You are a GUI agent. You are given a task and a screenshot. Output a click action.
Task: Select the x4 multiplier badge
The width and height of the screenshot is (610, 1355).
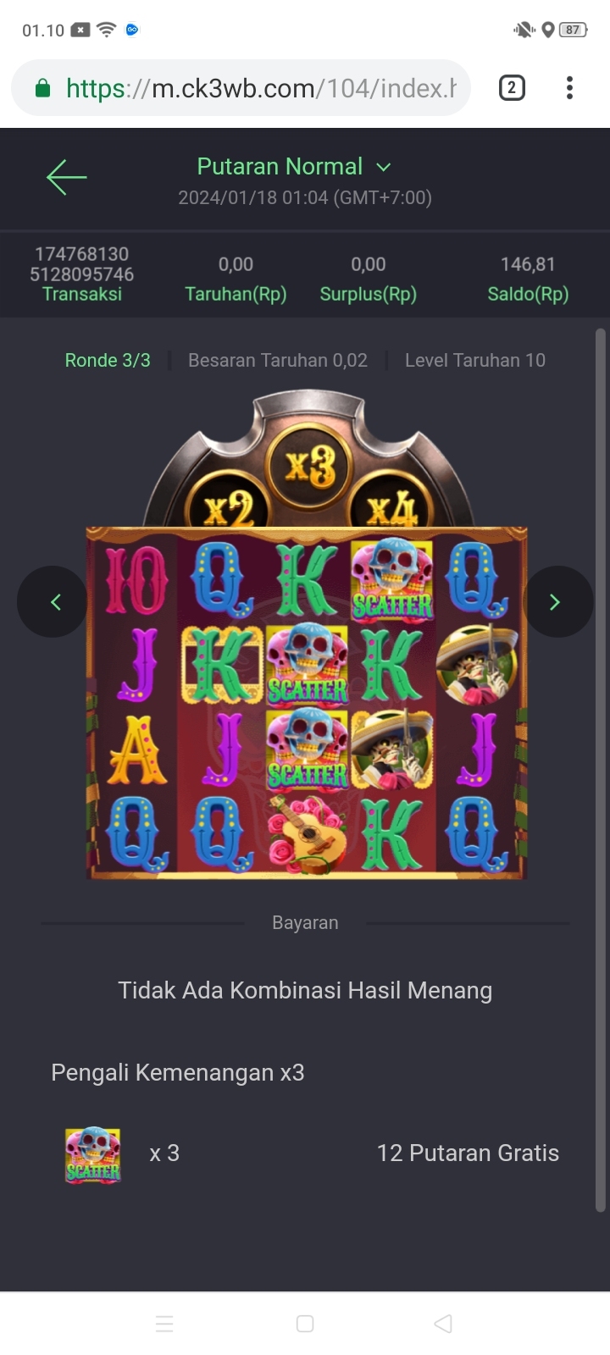pos(391,508)
